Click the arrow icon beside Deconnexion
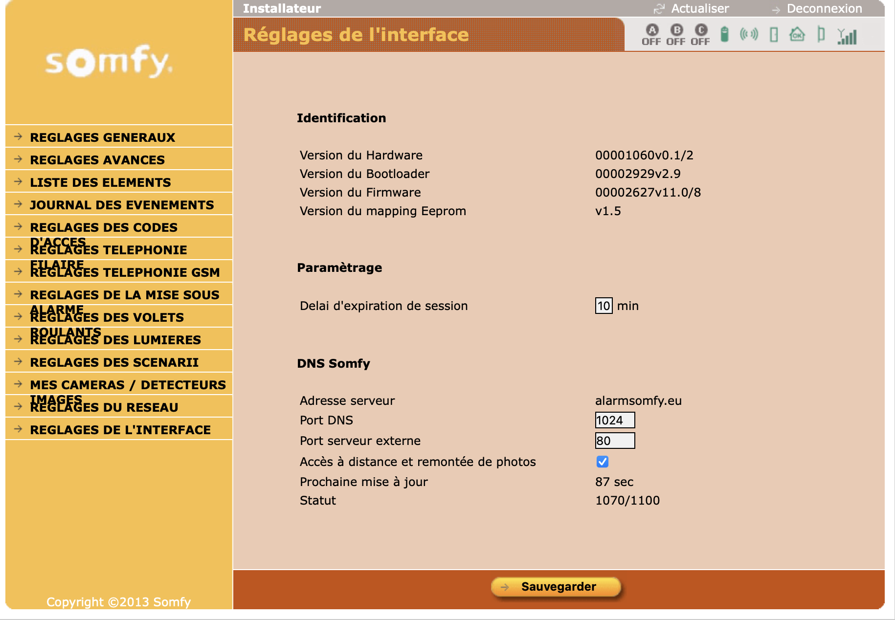Image resolution: width=895 pixels, height=620 pixels. [x=776, y=10]
